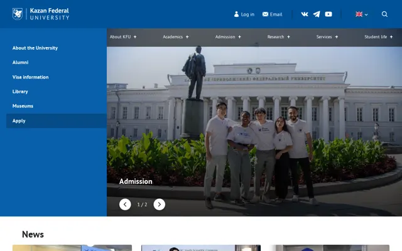
Task: Open the Services menu
Action: (x=324, y=37)
